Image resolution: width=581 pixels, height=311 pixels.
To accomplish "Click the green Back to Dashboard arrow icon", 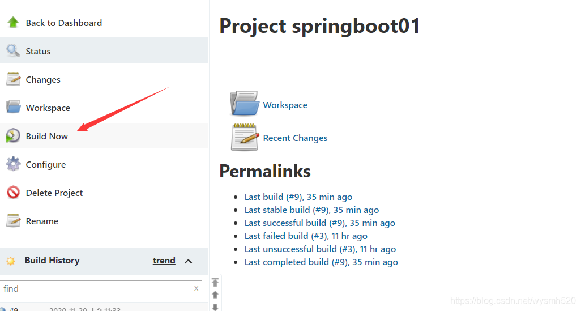I will click(x=13, y=22).
